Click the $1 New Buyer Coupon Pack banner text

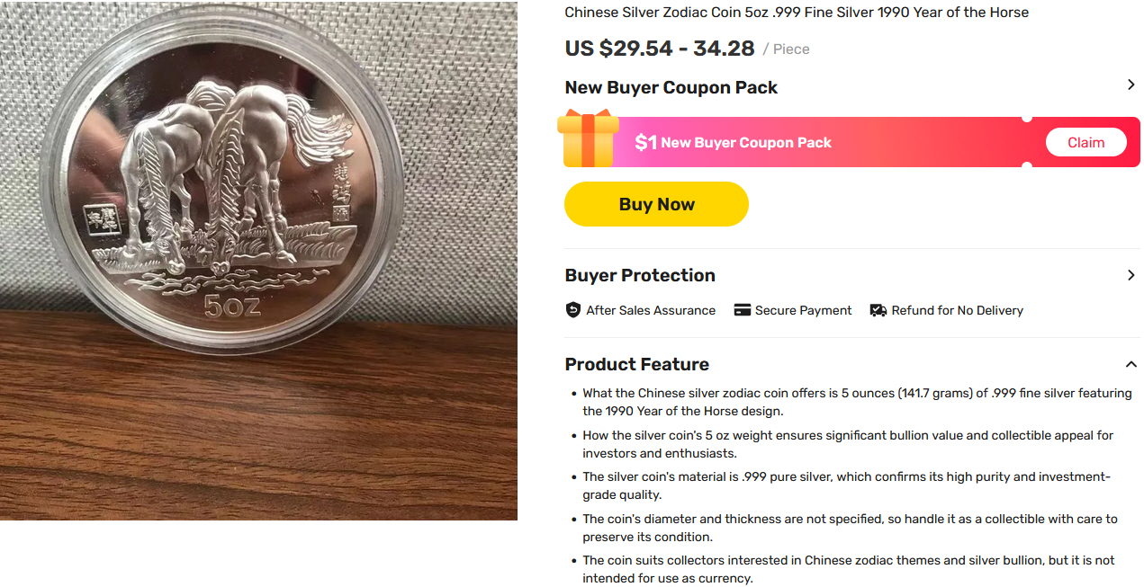[x=733, y=142]
